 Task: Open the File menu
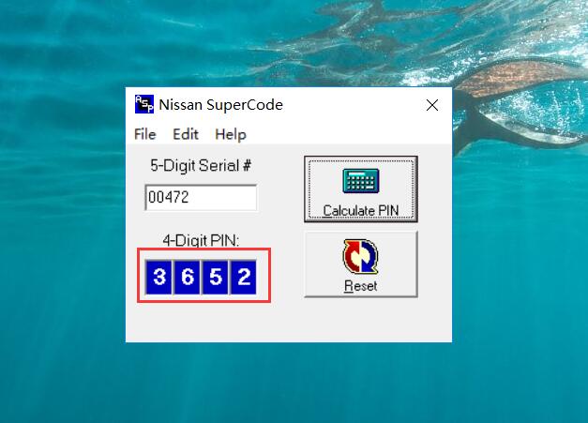[x=144, y=134]
